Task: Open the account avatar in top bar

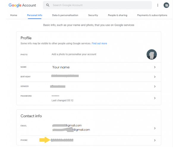Action: [166, 5]
